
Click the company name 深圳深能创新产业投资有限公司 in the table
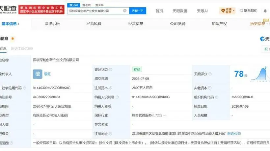56,60
